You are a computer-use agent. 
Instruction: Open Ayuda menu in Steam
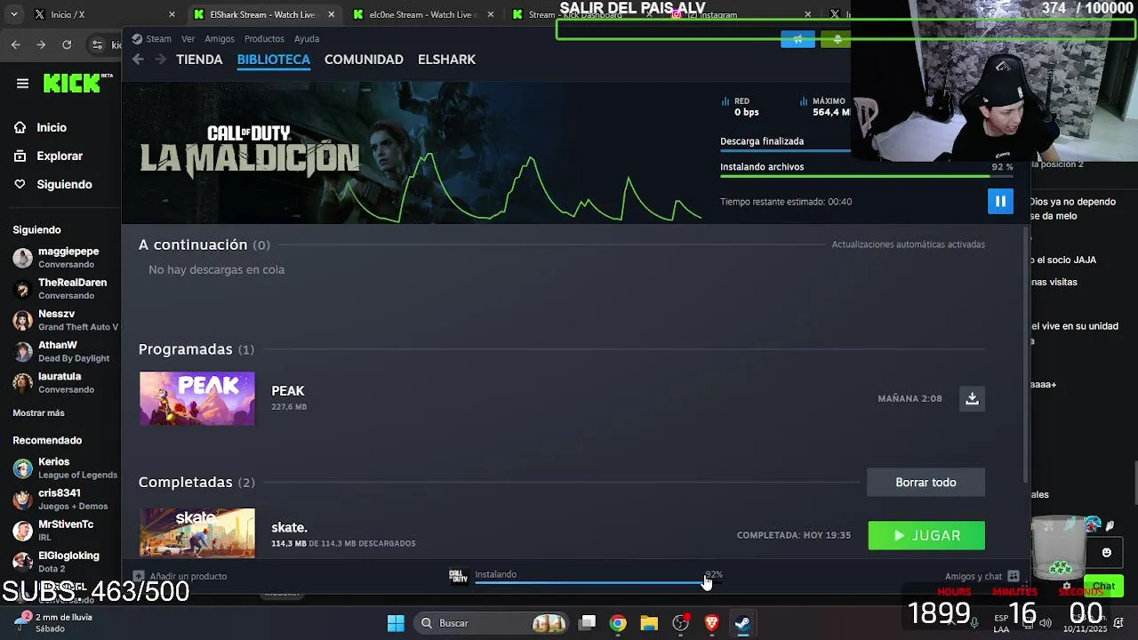307,39
